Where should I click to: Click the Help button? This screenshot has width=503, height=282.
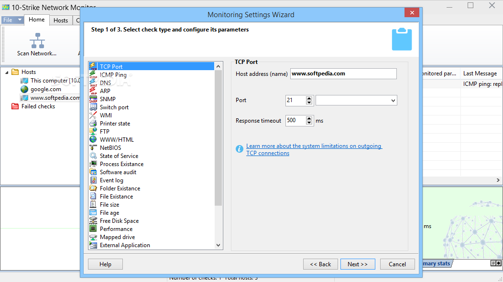105,264
